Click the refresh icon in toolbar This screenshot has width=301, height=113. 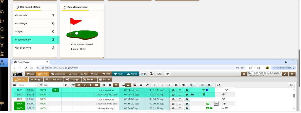coord(218,85)
